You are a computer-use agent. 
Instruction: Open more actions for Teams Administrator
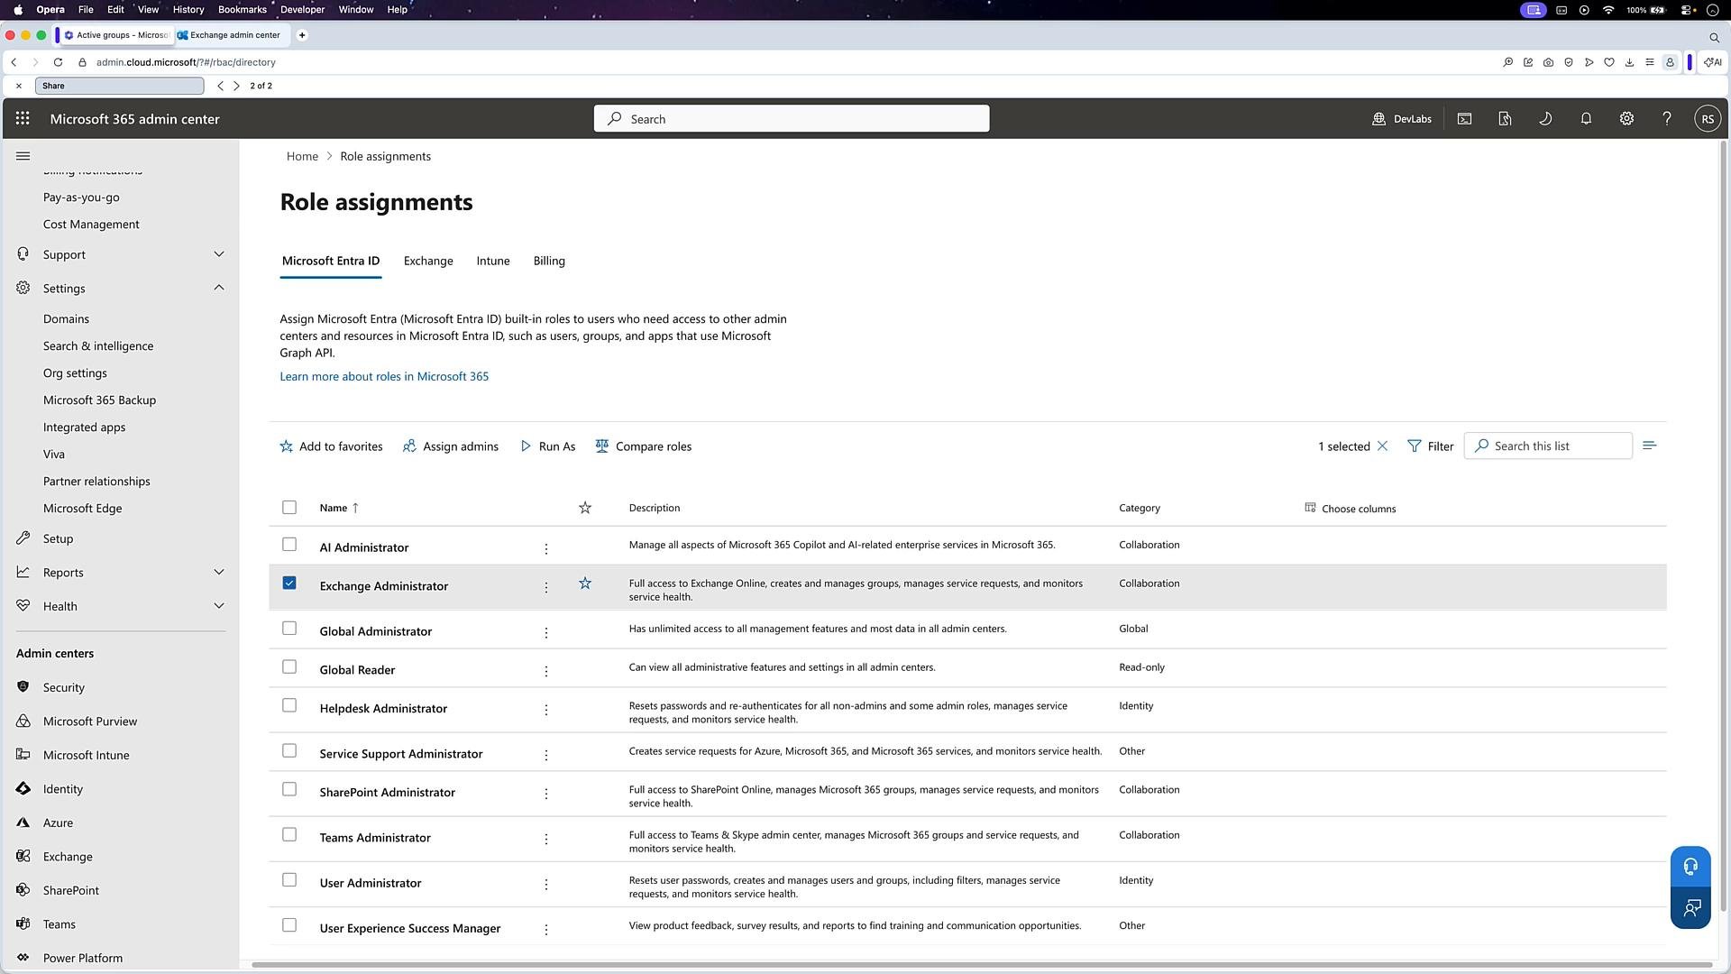[x=546, y=839]
